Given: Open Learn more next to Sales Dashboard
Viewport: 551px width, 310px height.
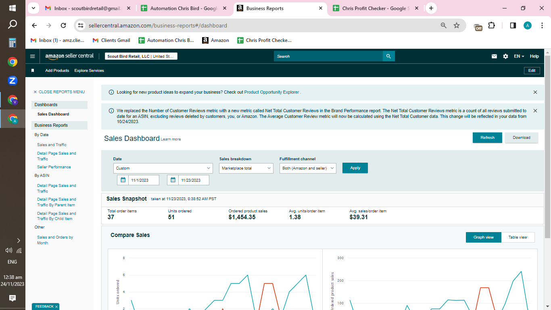Looking at the screenshot, I should click(171, 139).
